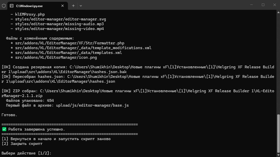Close the terminal window
Image resolution: width=280 pixels, height=157 pixels.
275,5
